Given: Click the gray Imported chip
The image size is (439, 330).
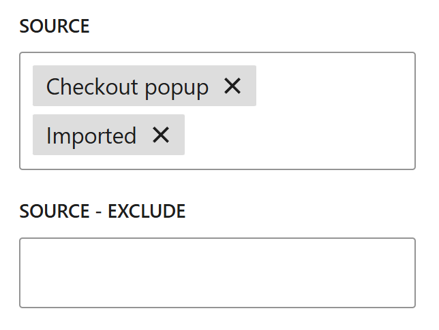Looking at the screenshot, I should click(91, 135).
